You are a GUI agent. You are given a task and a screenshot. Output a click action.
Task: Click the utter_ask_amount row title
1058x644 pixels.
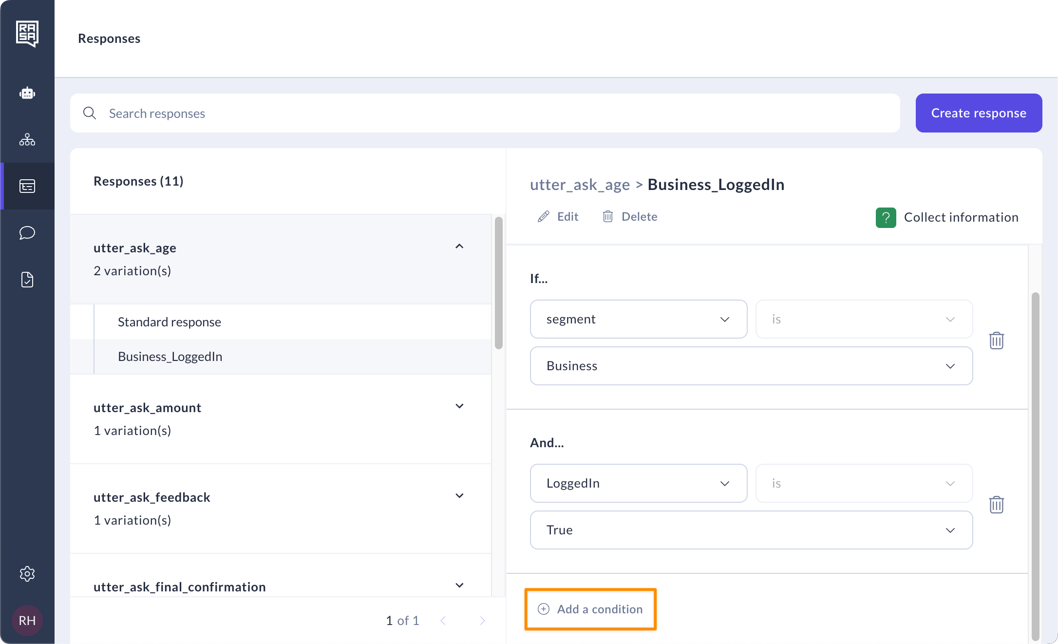(147, 408)
